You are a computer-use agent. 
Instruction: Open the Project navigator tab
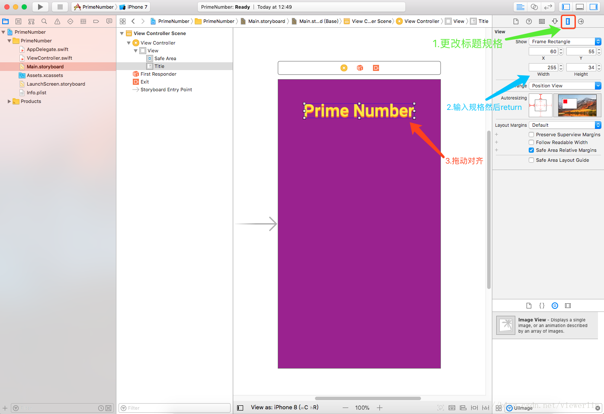6,21
